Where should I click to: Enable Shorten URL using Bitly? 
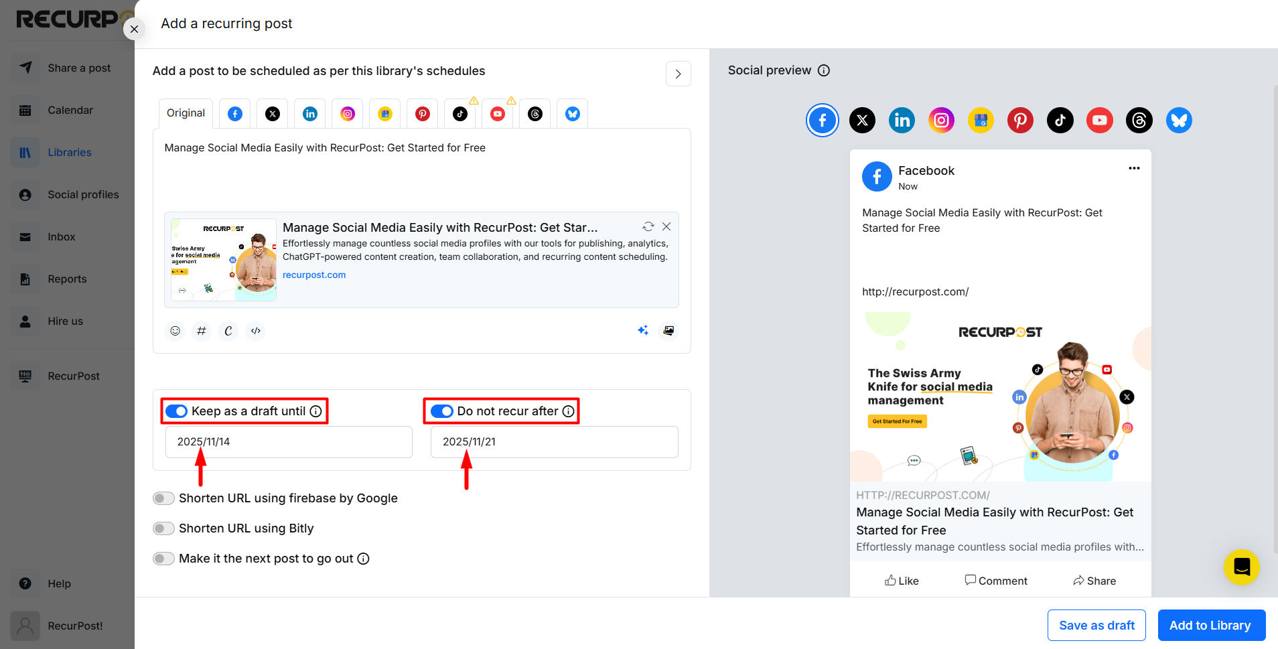[x=163, y=528]
